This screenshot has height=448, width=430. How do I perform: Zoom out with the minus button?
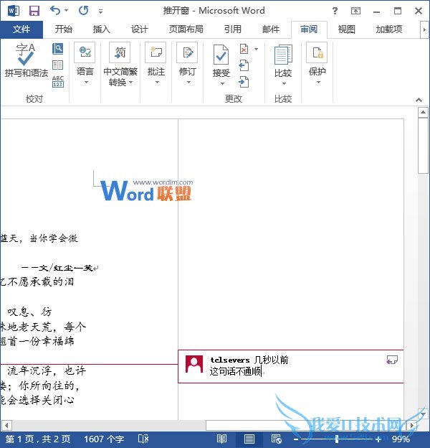tap(296, 439)
